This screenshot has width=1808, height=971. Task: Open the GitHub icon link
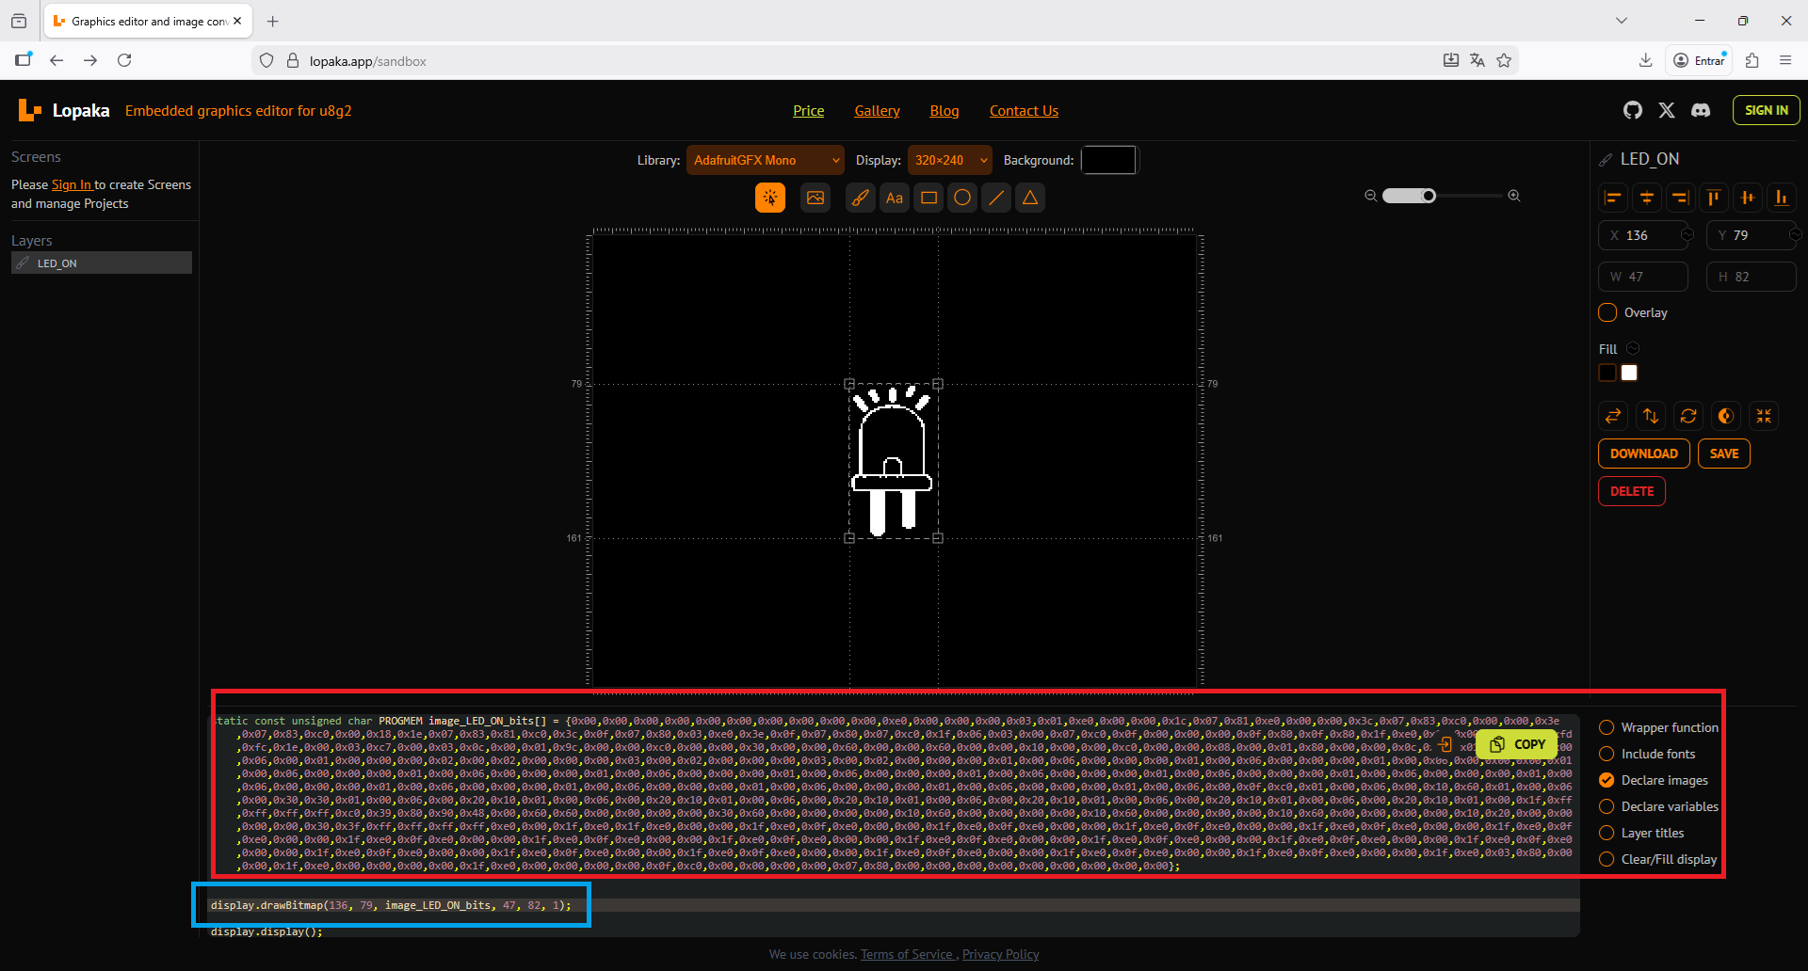(1633, 110)
